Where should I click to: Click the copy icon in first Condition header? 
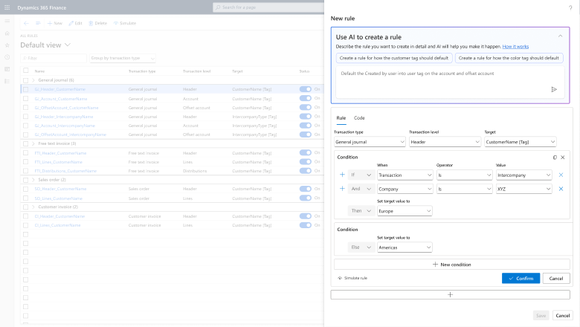tap(555, 158)
